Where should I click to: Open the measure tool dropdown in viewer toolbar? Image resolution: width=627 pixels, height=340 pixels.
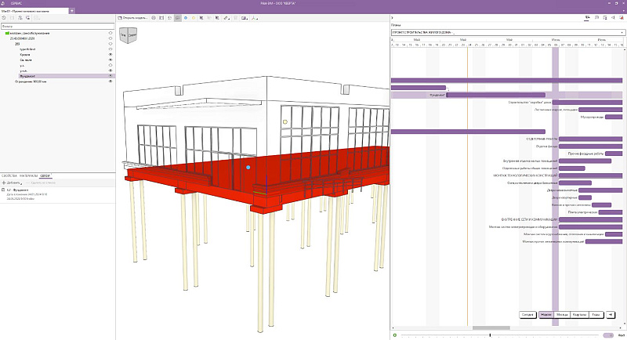click(x=227, y=18)
